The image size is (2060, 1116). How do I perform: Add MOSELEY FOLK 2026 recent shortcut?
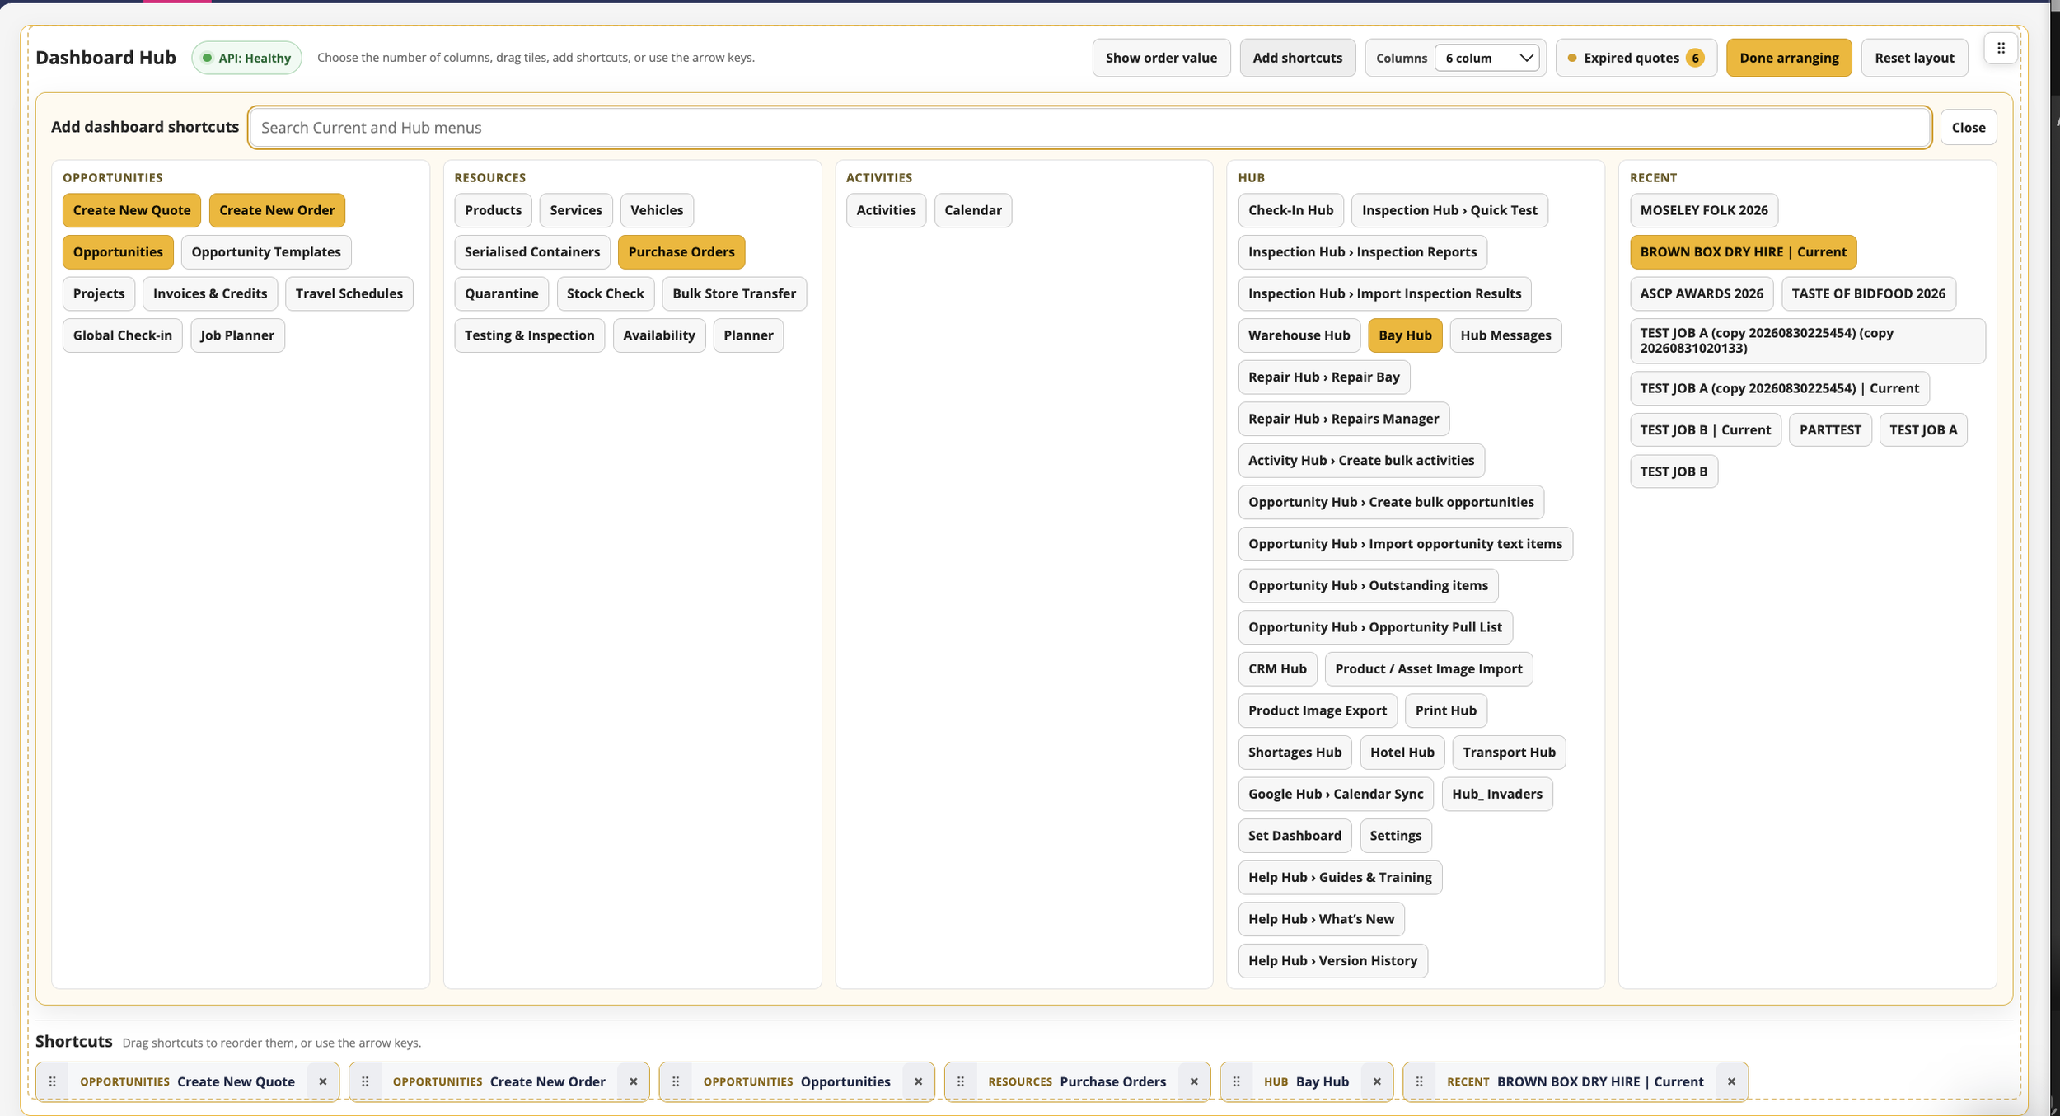tap(1703, 210)
